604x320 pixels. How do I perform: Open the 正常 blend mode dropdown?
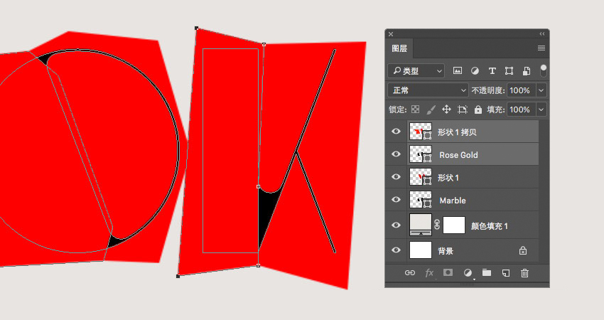(428, 90)
